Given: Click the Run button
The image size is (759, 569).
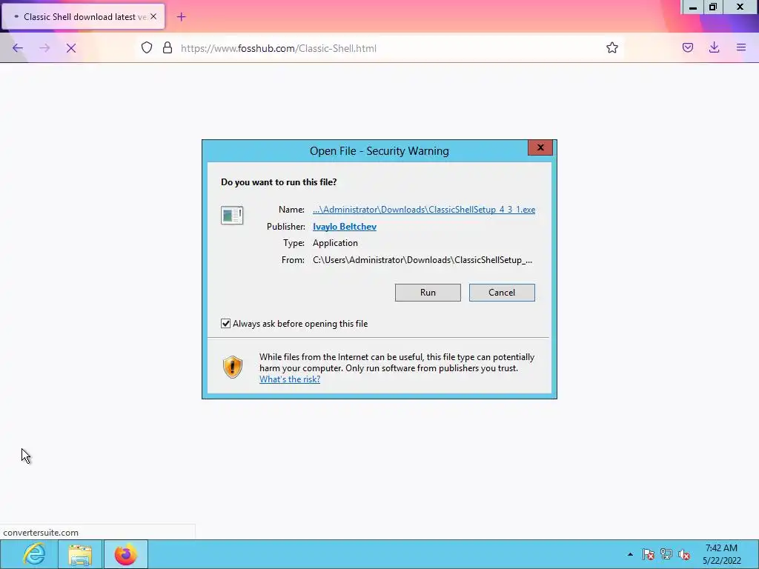Looking at the screenshot, I should point(428,292).
